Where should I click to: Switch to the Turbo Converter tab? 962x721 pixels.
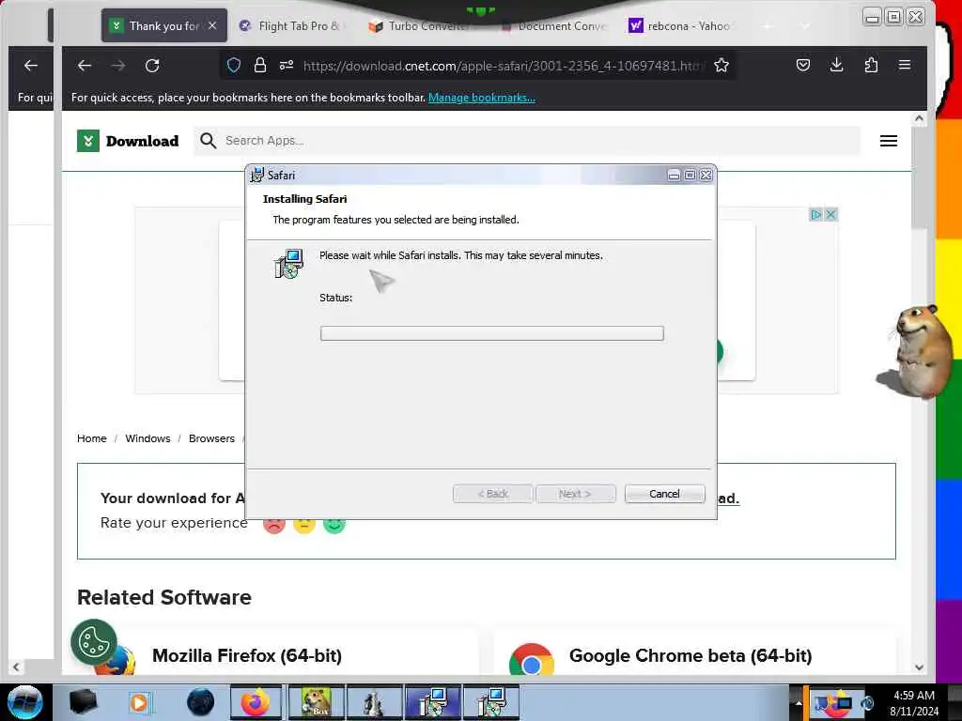(420, 25)
